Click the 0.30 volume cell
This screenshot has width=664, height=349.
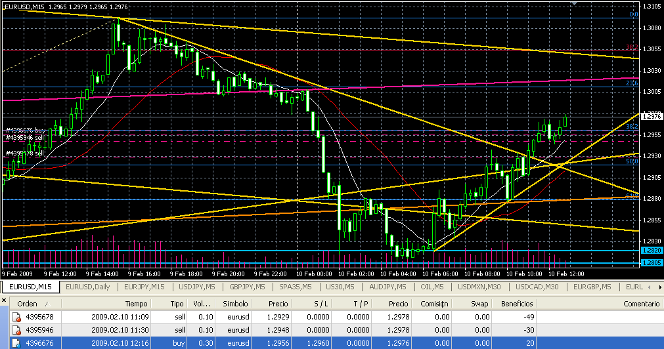click(x=206, y=343)
